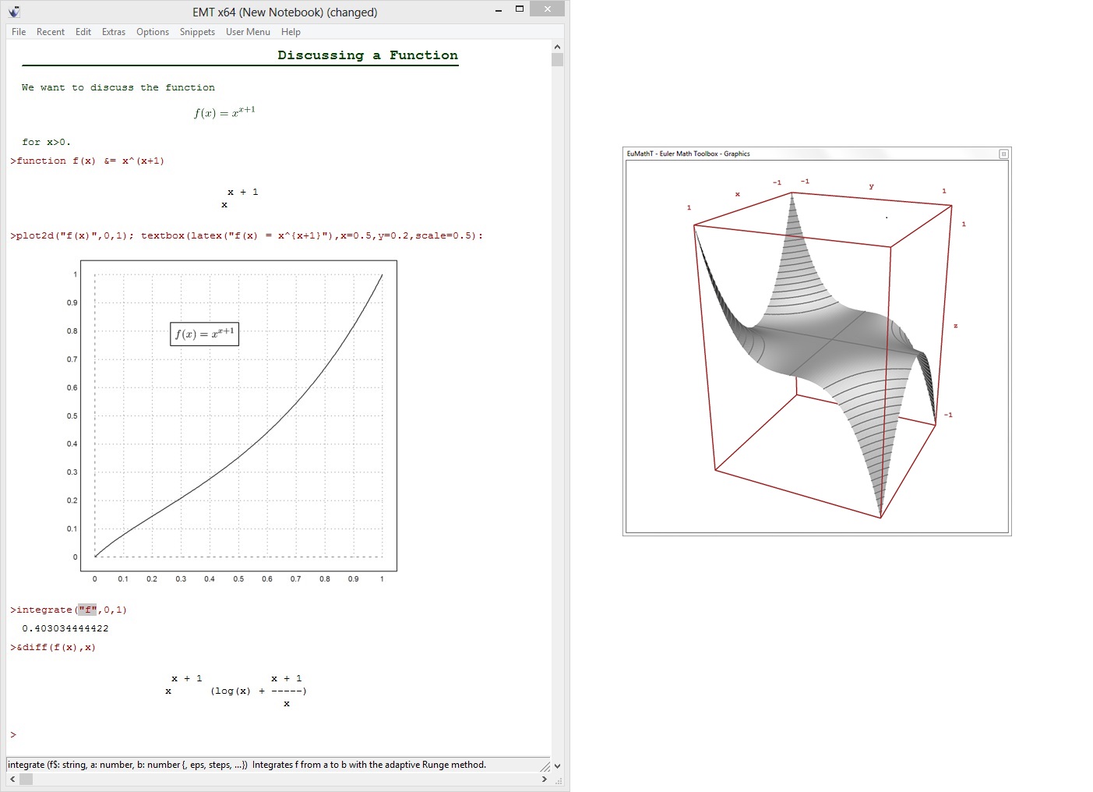Click the 'EMT x64 (New Notebook) (changed)' title

click(285, 12)
